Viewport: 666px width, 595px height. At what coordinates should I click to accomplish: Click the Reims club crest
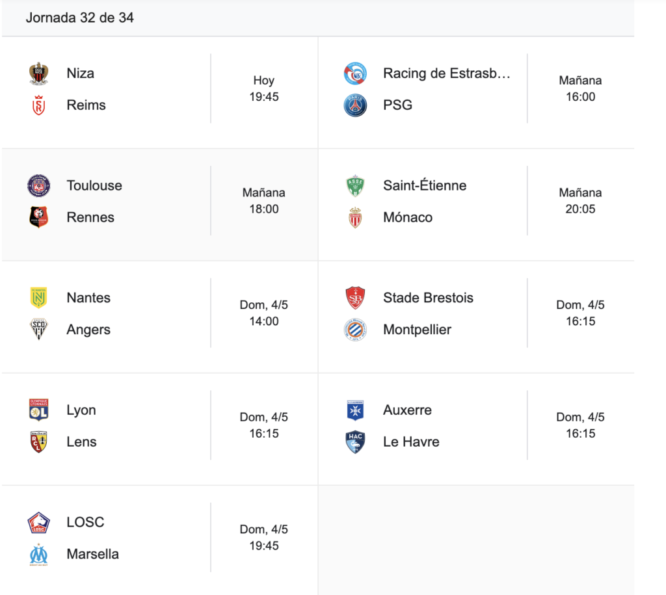[x=38, y=105]
